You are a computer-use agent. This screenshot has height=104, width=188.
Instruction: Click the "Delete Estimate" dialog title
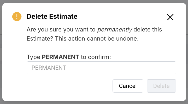52,17
